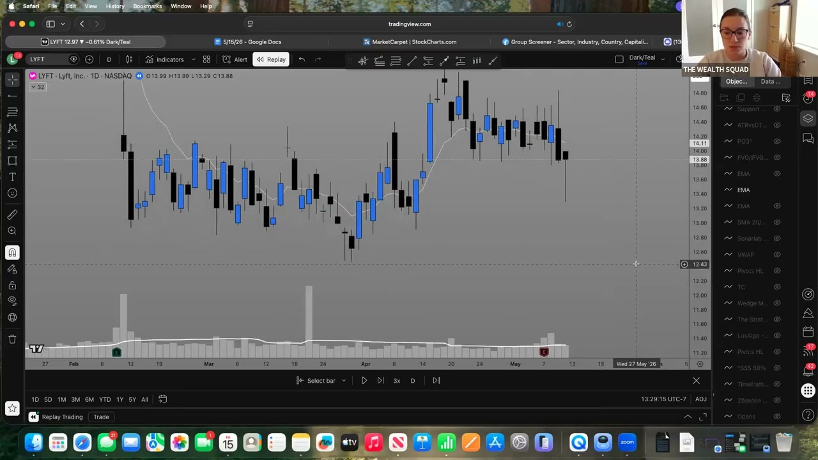Open the chats panel icon
The width and height of the screenshot is (818, 460).
point(808,139)
